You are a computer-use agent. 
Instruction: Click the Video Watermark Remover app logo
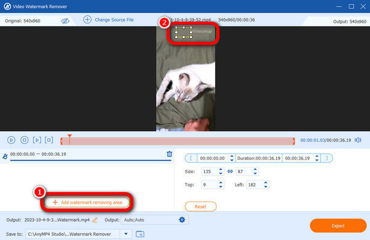coord(7,6)
